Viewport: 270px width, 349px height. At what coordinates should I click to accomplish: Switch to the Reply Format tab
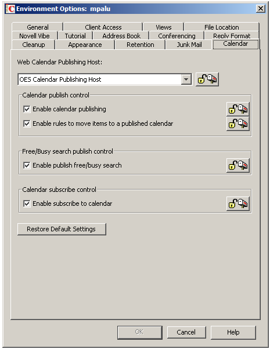(x=232, y=36)
